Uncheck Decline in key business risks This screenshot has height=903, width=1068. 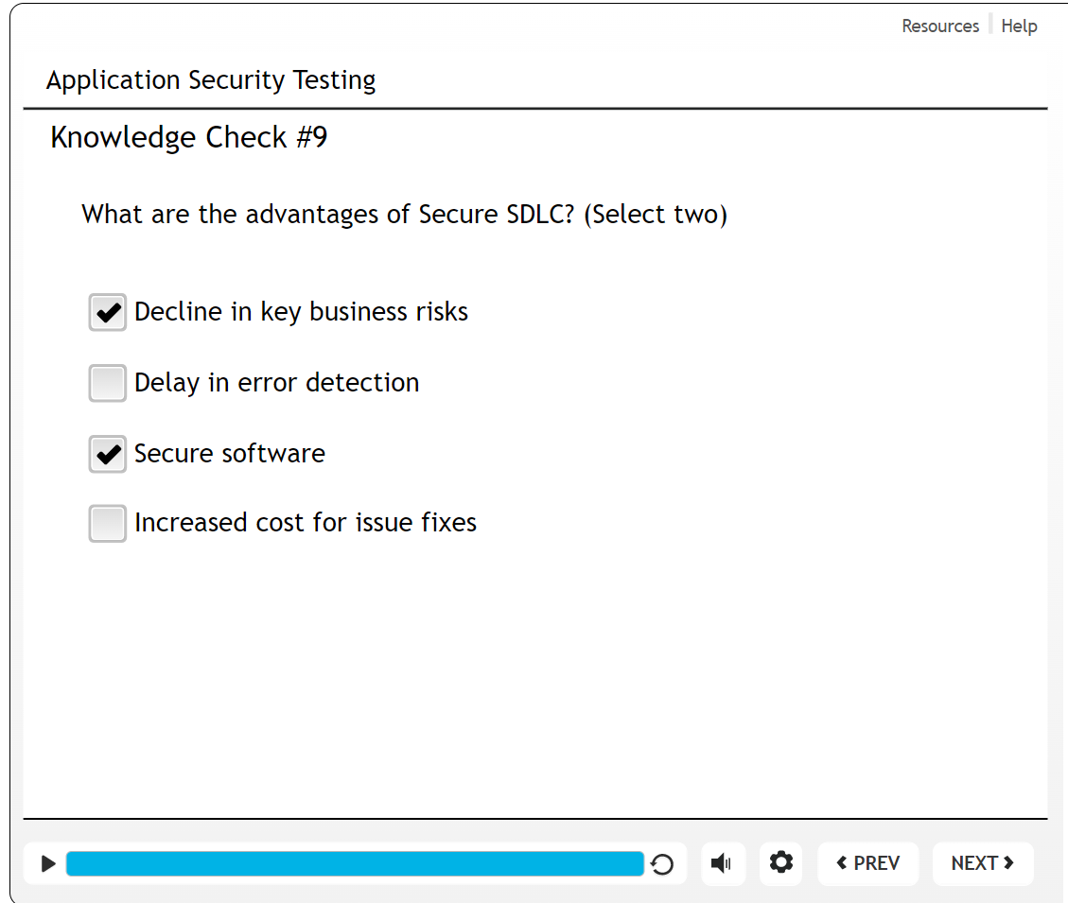[108, 312]
